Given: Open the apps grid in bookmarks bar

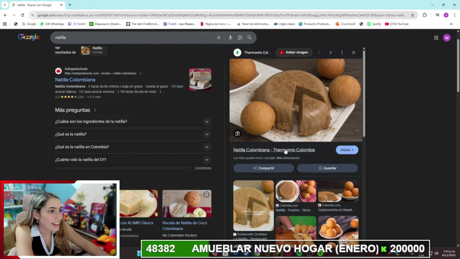Looking at the screenshot, I should (5, 24).
